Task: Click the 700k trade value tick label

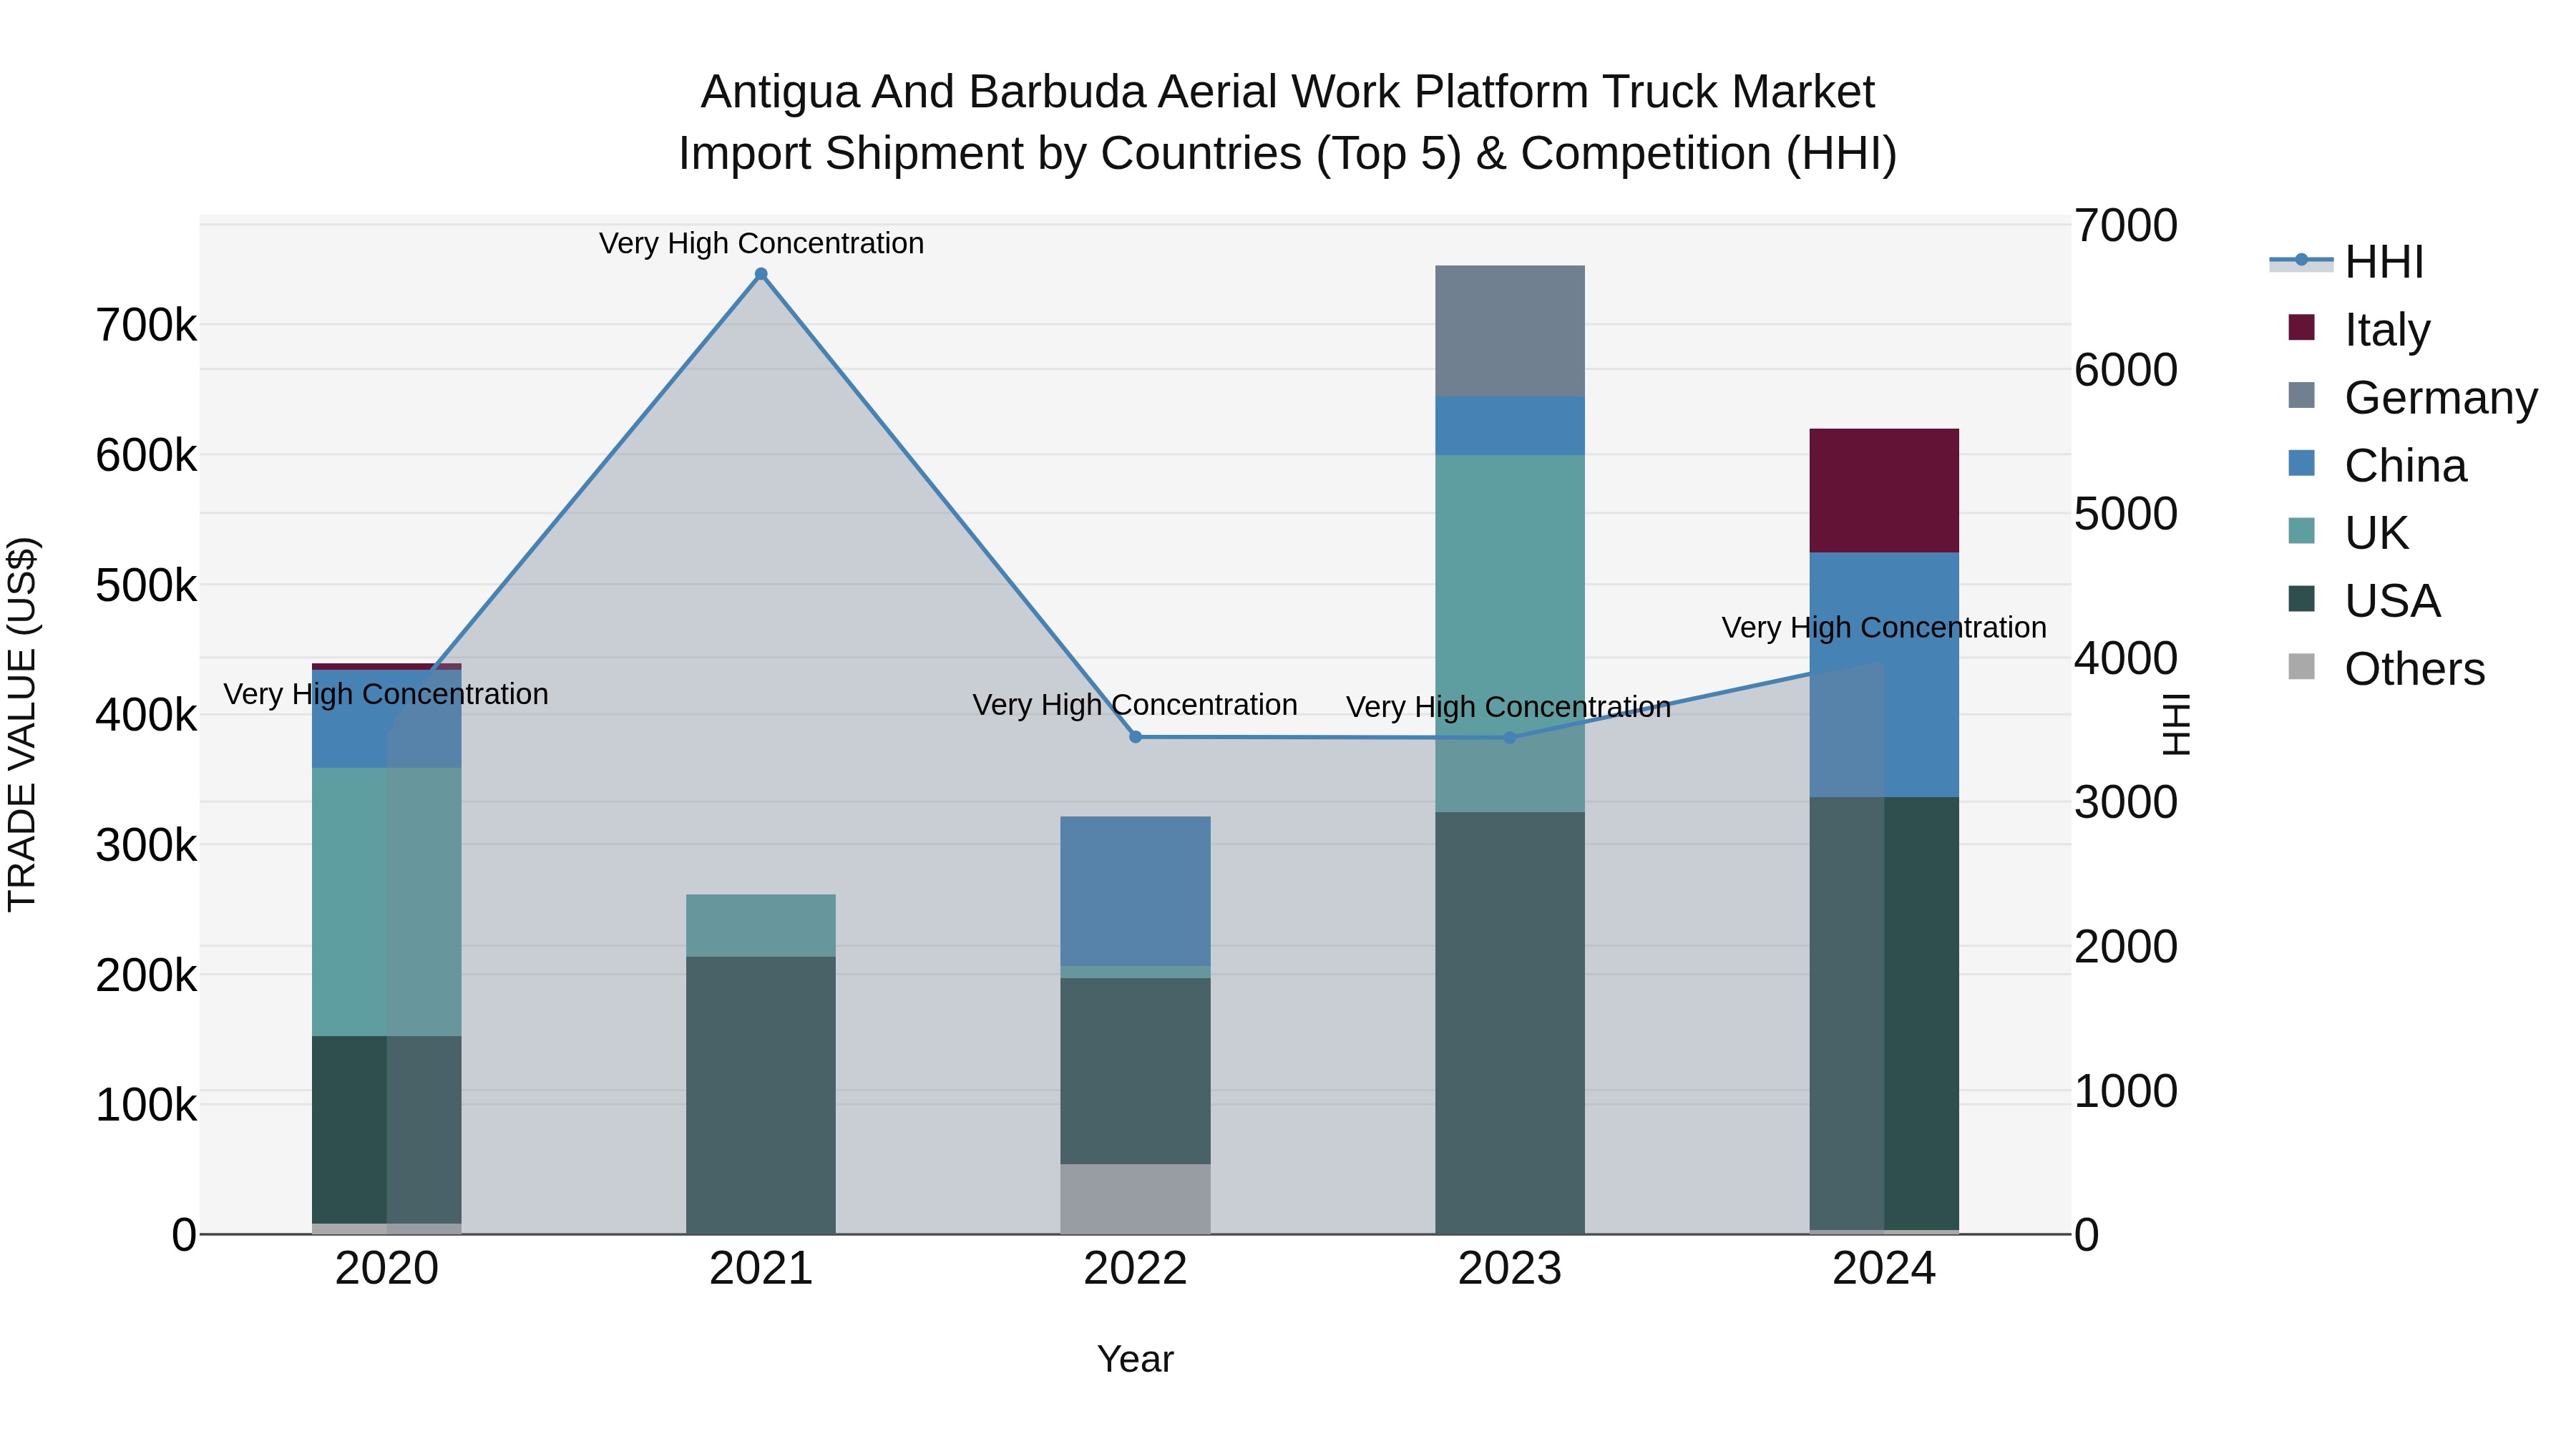Action: tap(146, 325)
